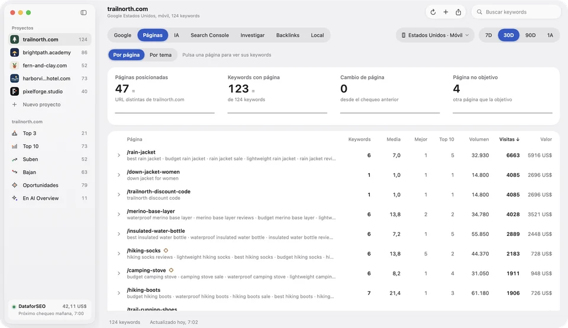Toggle the sidebar panel icon

pyautogui.click(x=83, y=12)
